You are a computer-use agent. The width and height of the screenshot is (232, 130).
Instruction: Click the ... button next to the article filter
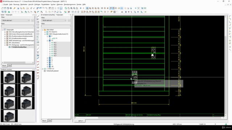[69, 20]
